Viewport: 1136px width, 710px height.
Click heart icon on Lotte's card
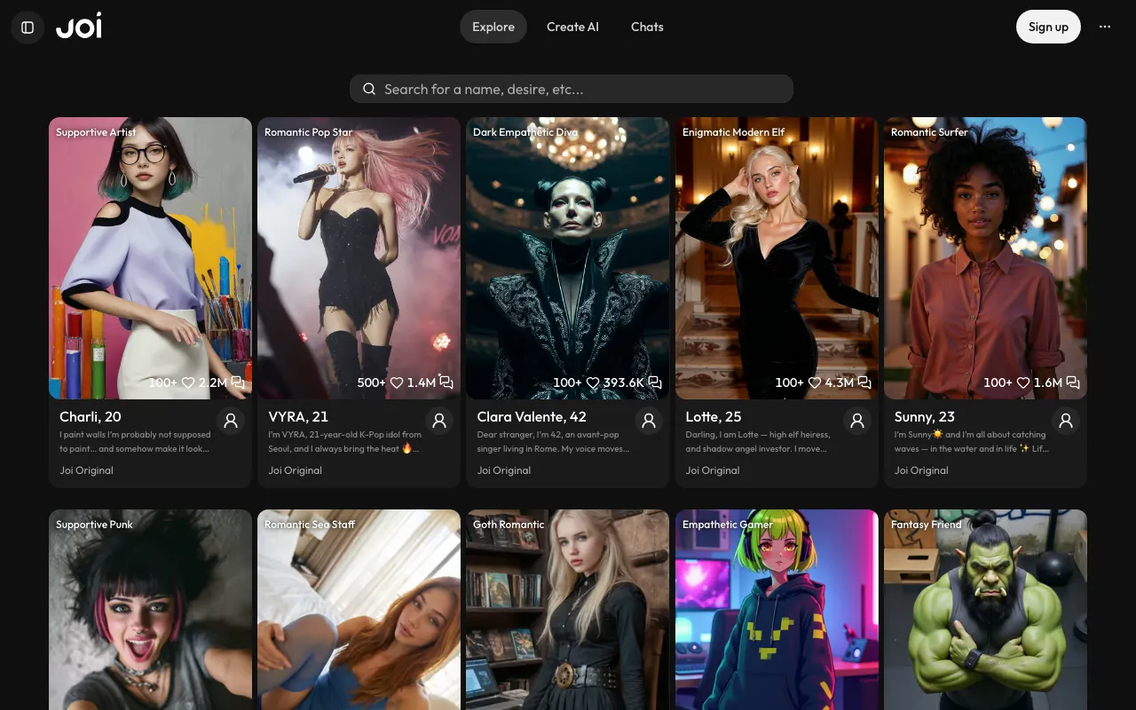[x=815, y=383]
